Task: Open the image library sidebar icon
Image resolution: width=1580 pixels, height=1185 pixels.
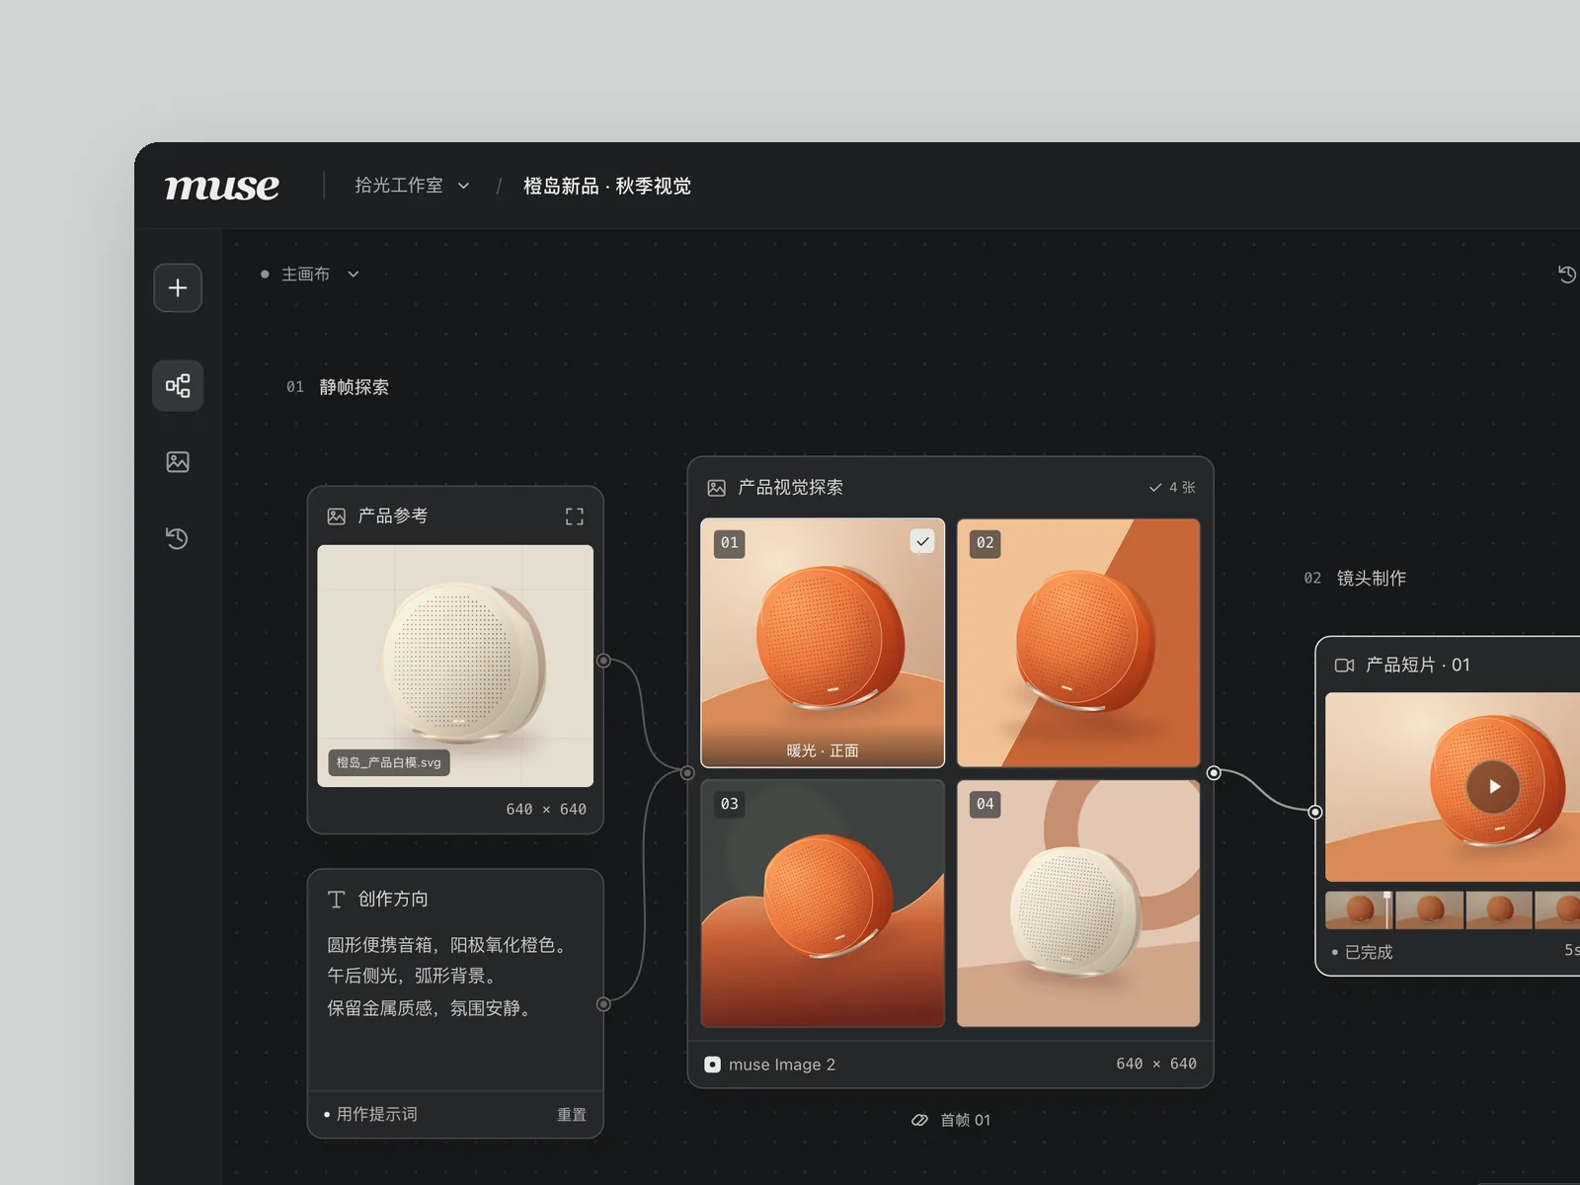Action: (x=178, y=461)
